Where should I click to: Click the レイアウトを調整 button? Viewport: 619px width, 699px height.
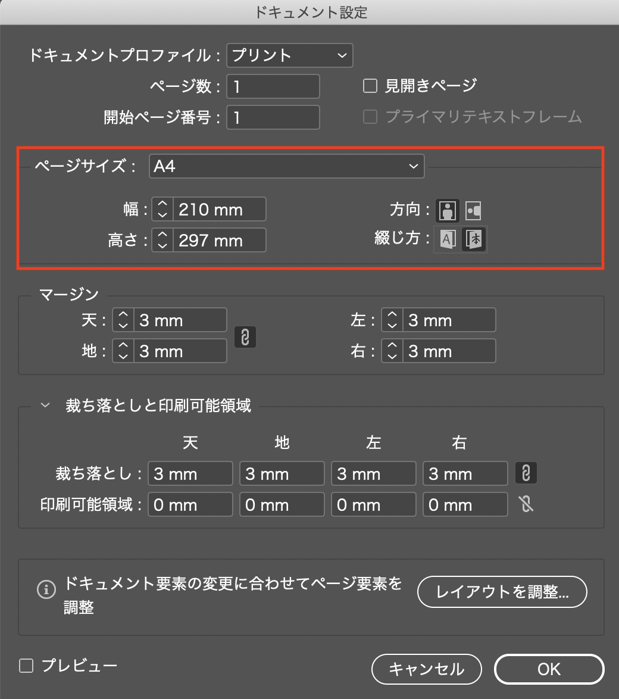coord(502,591)
